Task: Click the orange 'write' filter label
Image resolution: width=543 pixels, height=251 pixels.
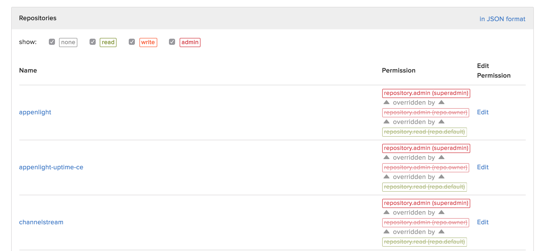Action: [x=148, y=42]
